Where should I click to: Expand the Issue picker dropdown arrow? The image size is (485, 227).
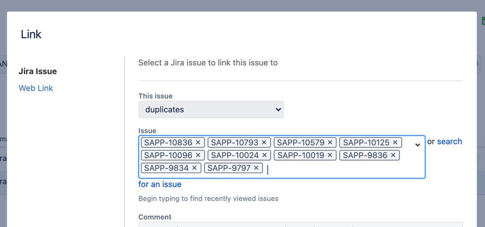click(x=417, y=145)
